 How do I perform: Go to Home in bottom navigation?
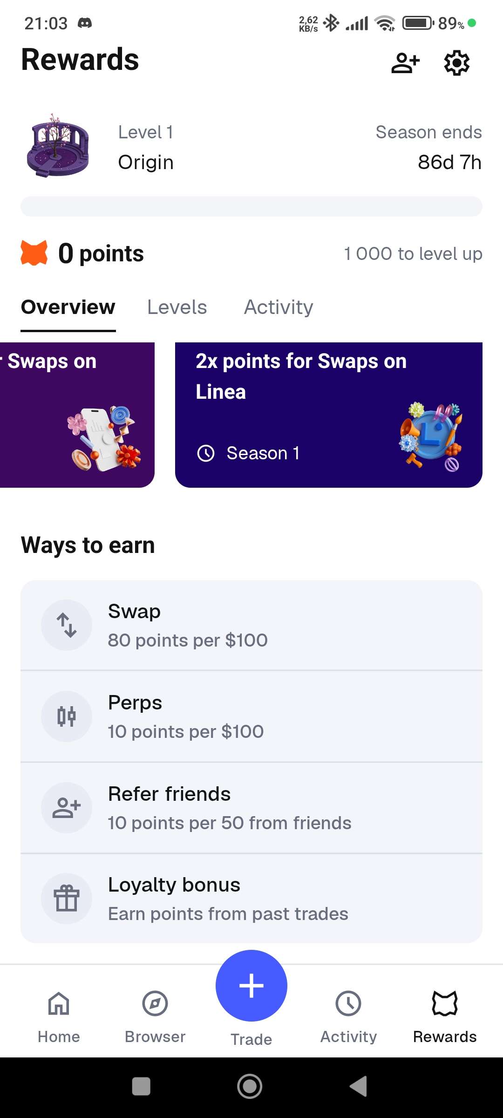pos(59,1016)
